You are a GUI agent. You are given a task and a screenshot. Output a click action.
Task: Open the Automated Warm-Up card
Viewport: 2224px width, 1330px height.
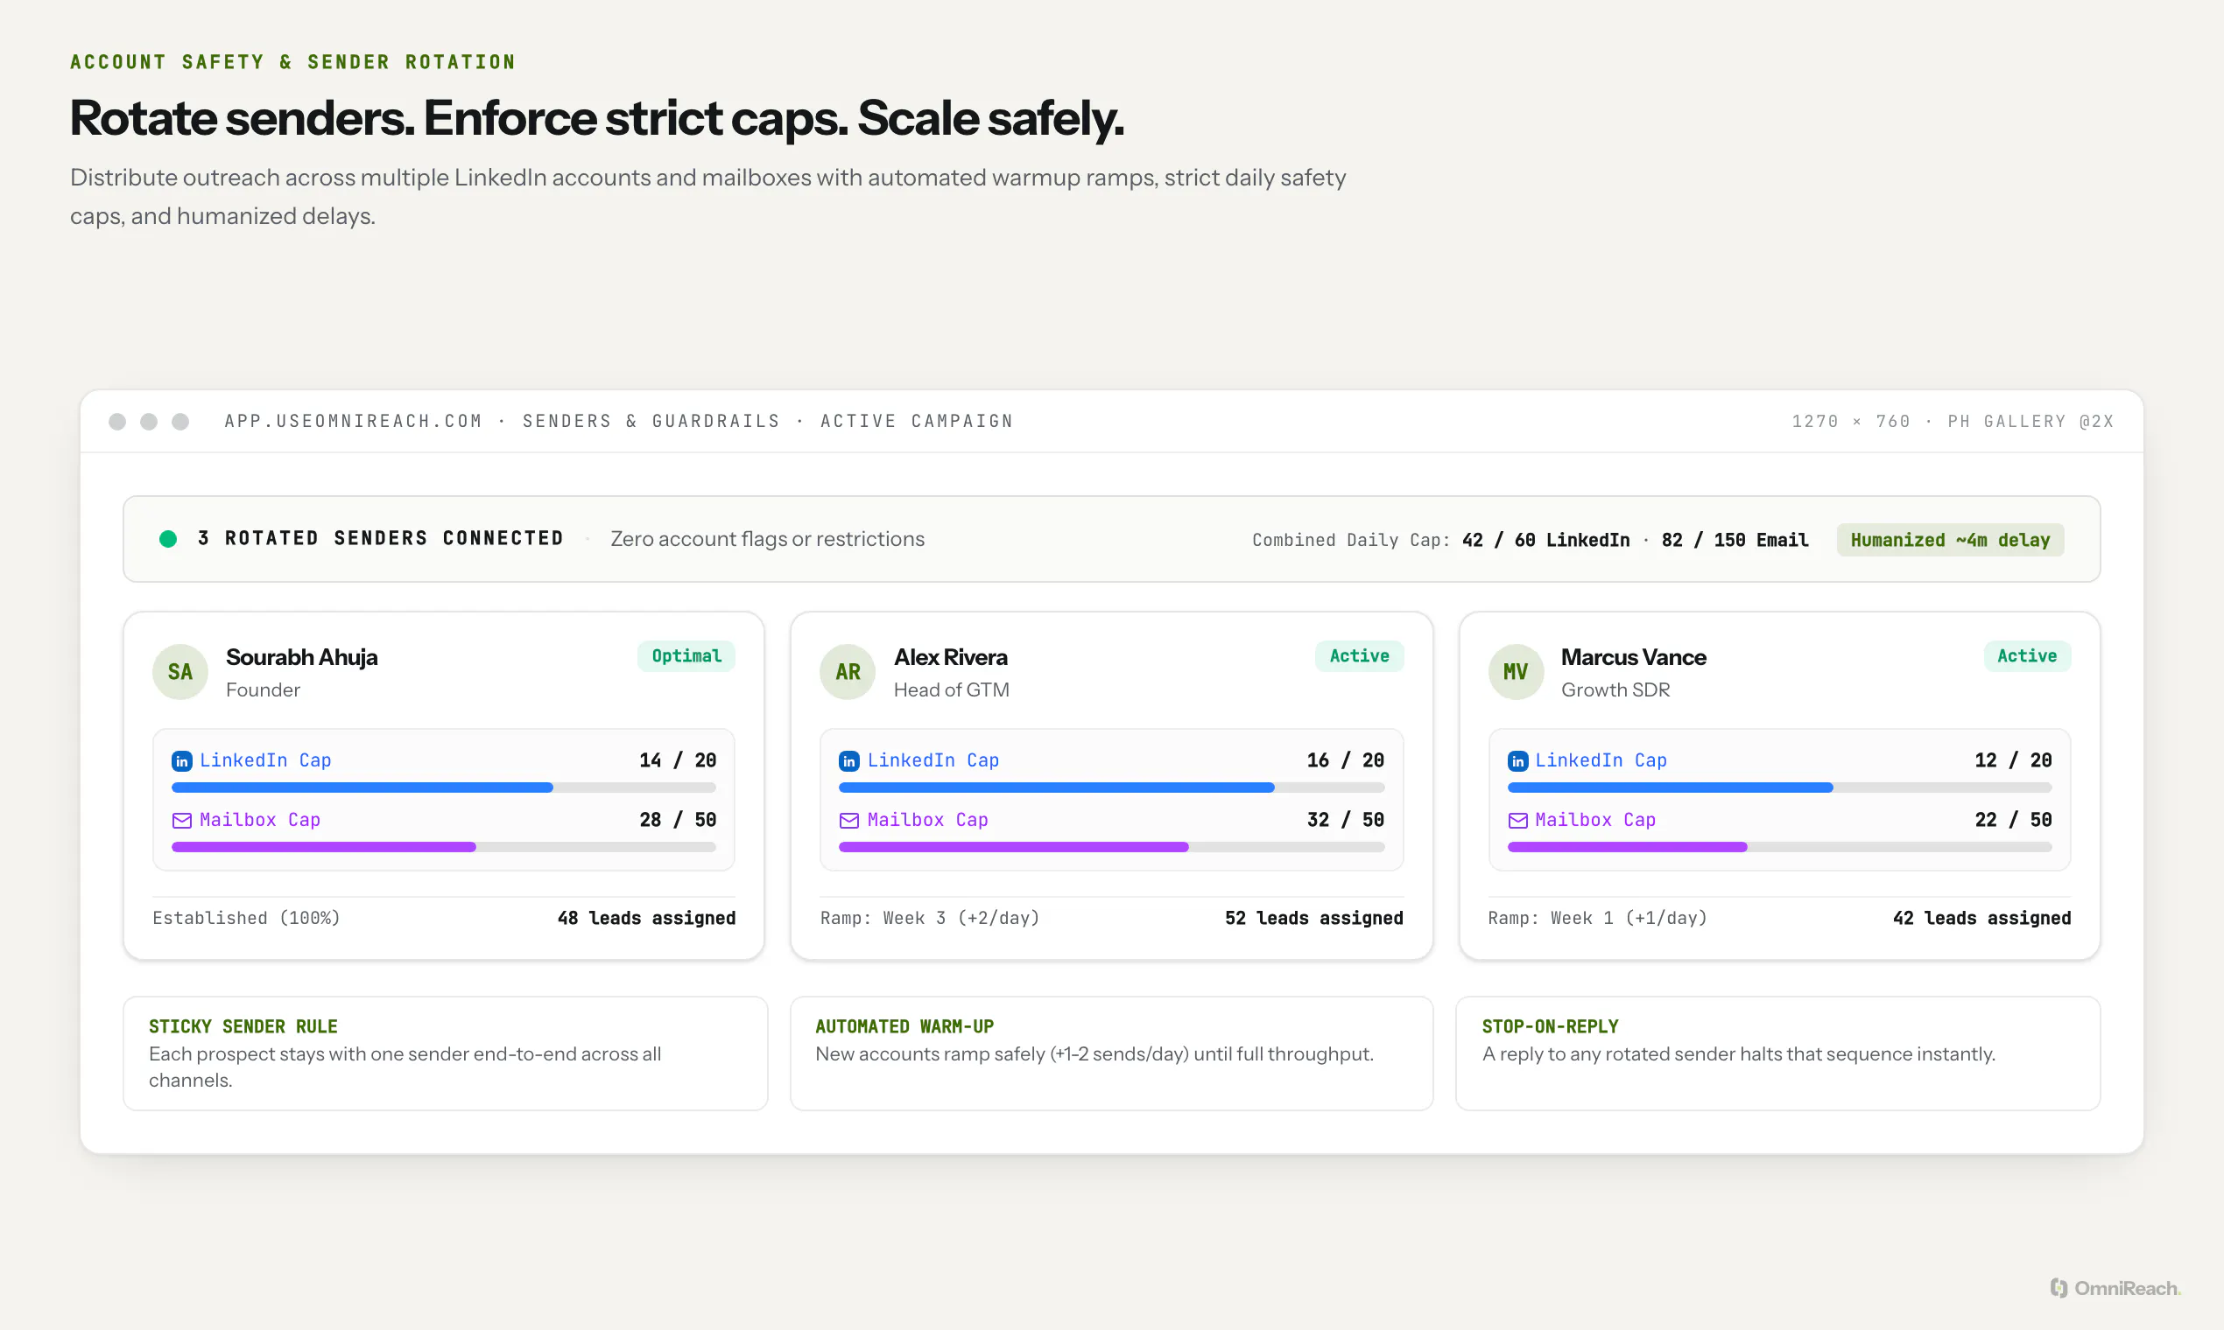pyautogui.click(x=1111, y=1053)
